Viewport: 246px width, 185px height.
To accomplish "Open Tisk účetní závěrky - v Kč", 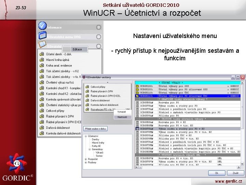I will point(63,71).
